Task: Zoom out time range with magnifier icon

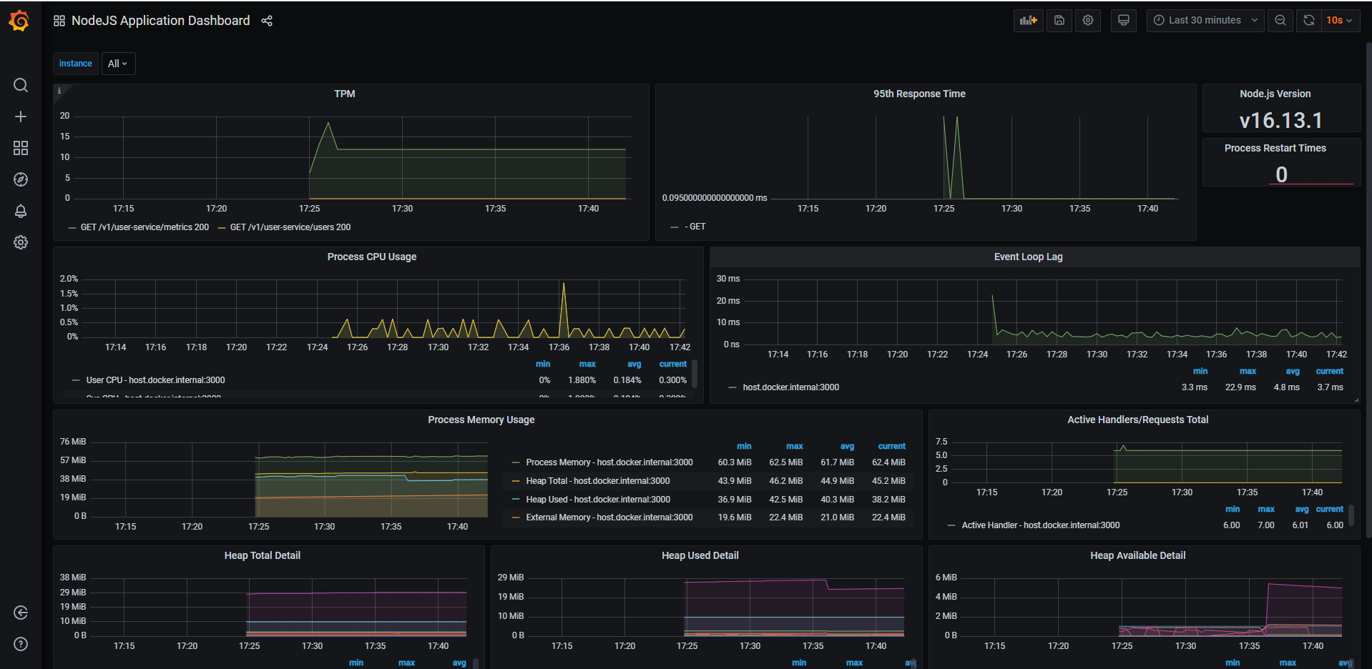Action: [x=1280, y=21]
